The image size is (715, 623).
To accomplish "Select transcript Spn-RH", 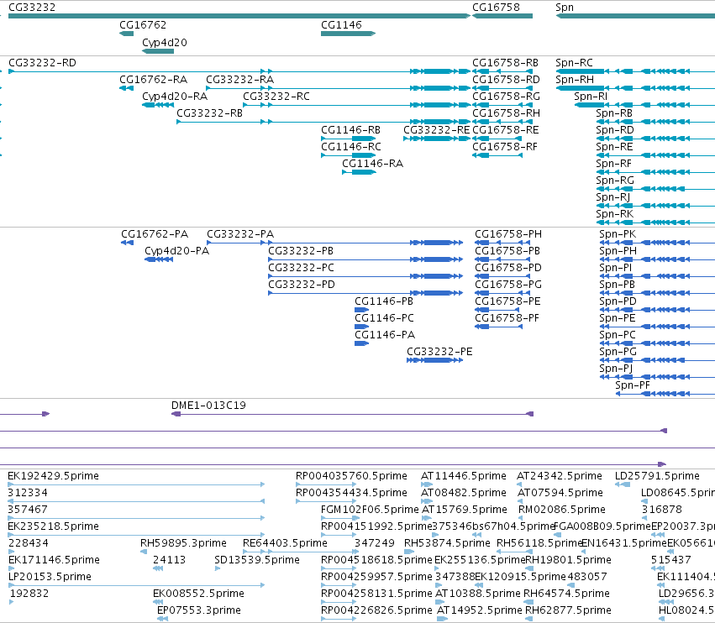I will [x=575, y=81].
